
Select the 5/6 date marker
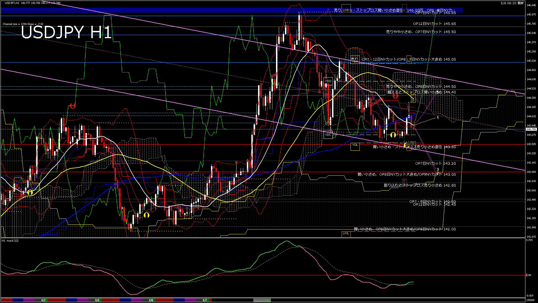151,300
